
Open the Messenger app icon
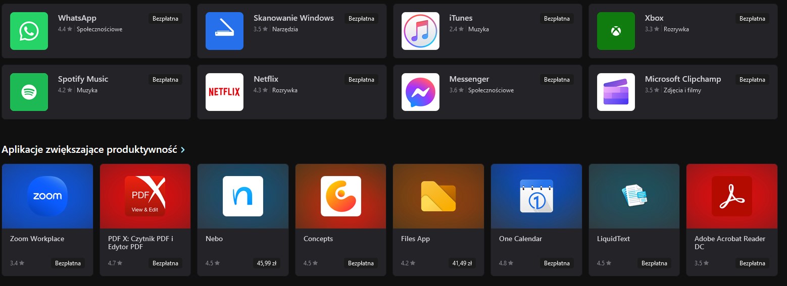click(x=420, y=92)
